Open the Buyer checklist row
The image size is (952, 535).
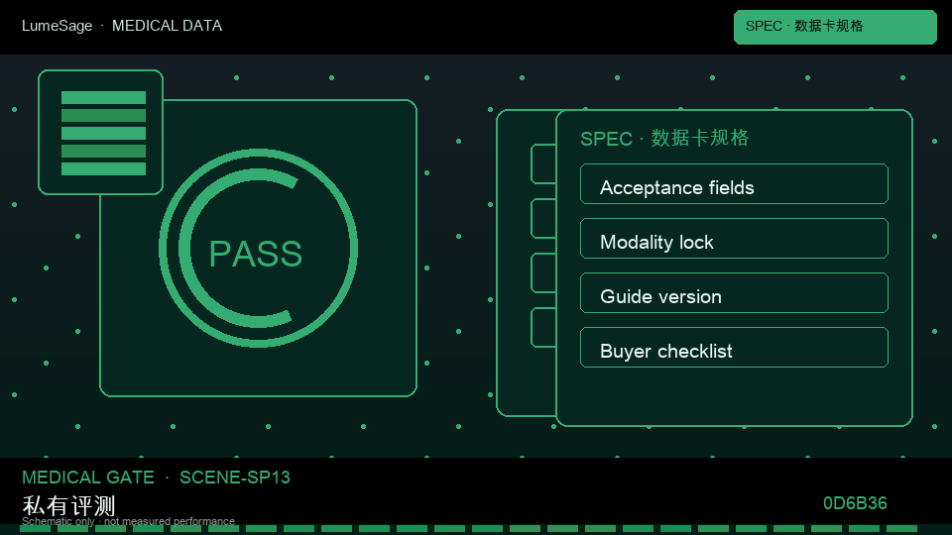734,348
